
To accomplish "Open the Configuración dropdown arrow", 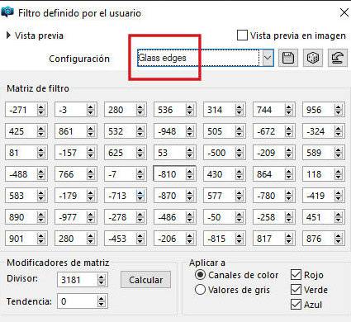I will coord(268,58).
